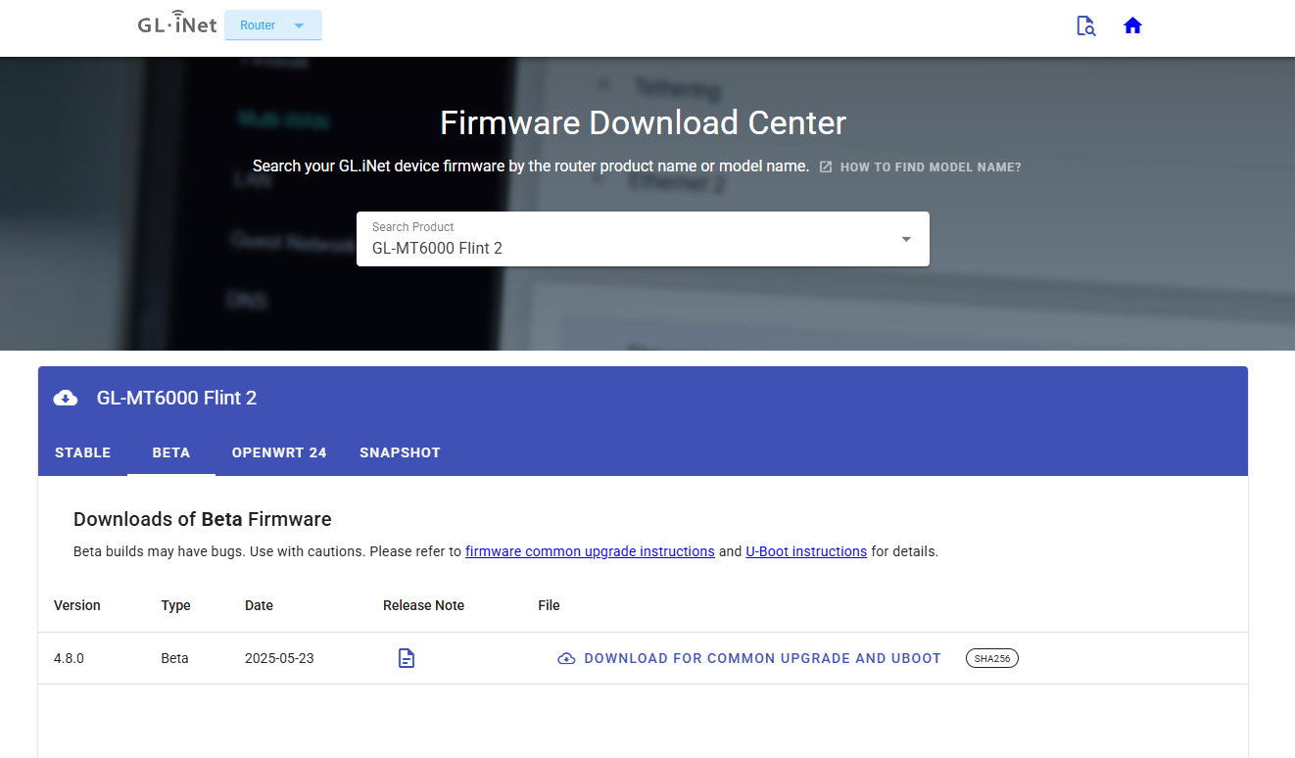Click the Version column header
This screenshot has width=1295, height=758.
tap(77, 605)
